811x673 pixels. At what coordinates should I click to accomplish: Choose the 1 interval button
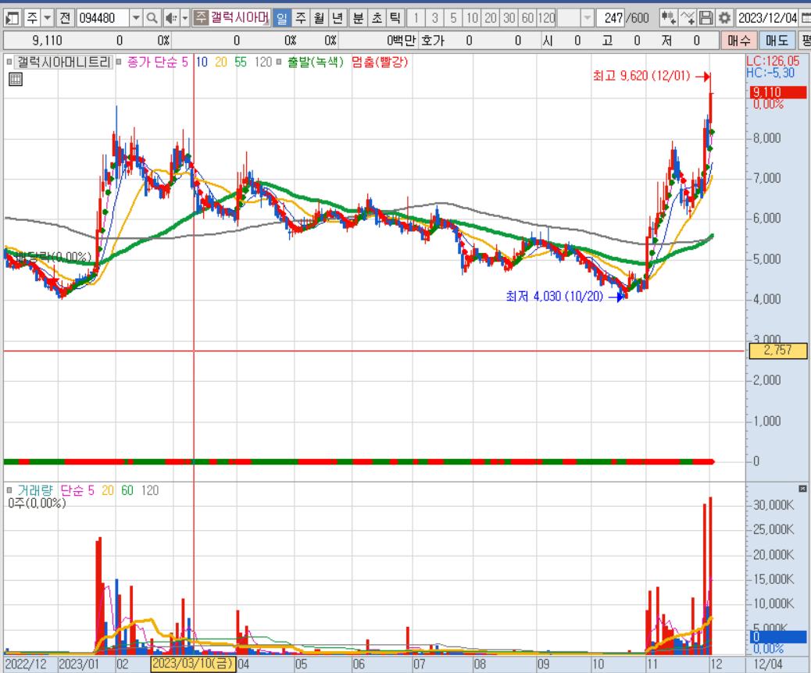416,18
